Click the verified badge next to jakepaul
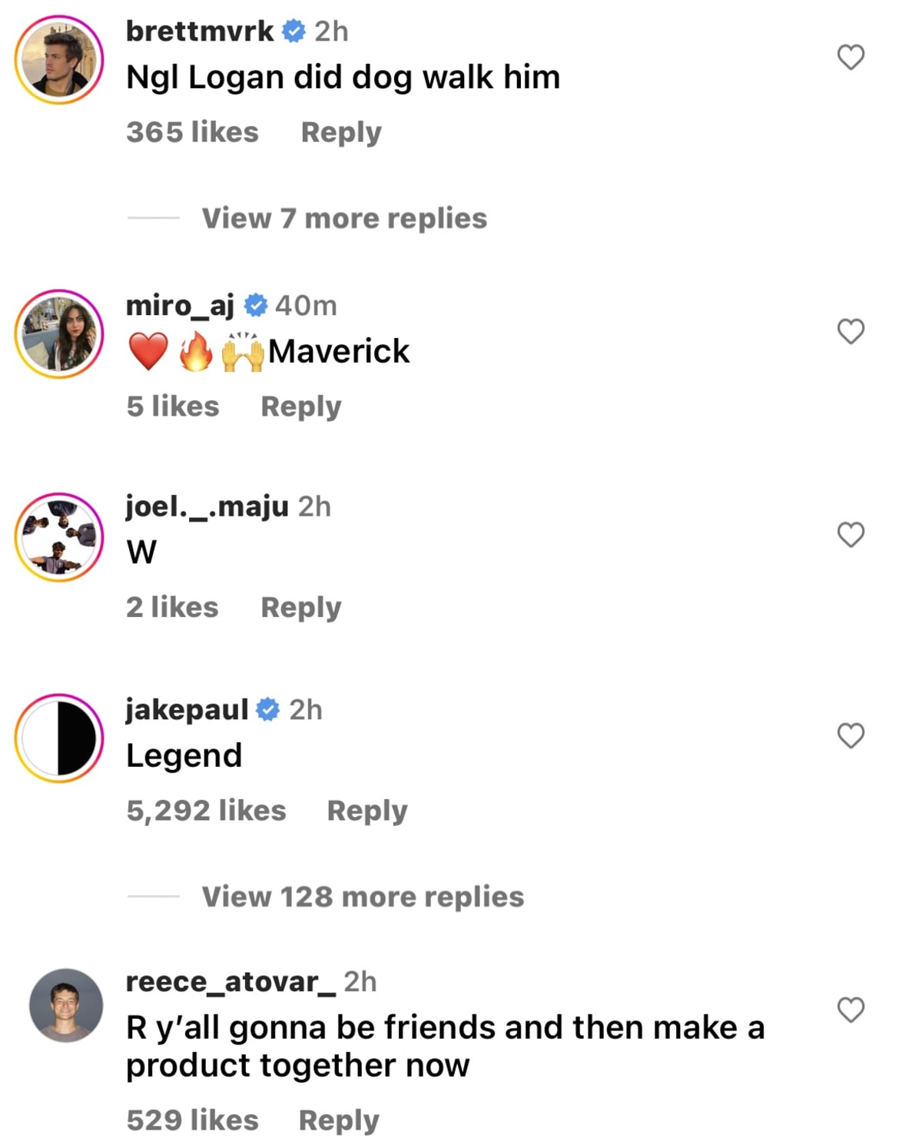 tap(267, 709)
